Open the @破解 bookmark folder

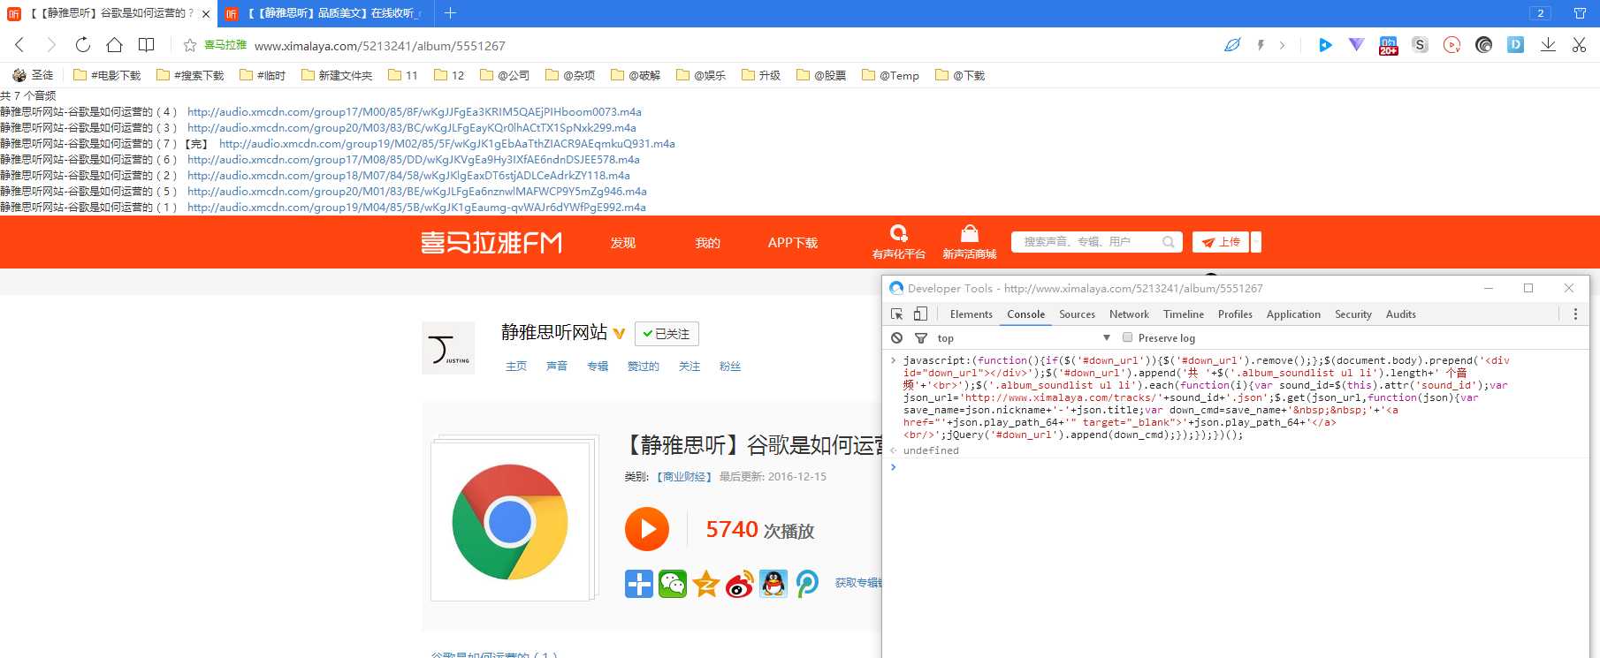[636, 75]
